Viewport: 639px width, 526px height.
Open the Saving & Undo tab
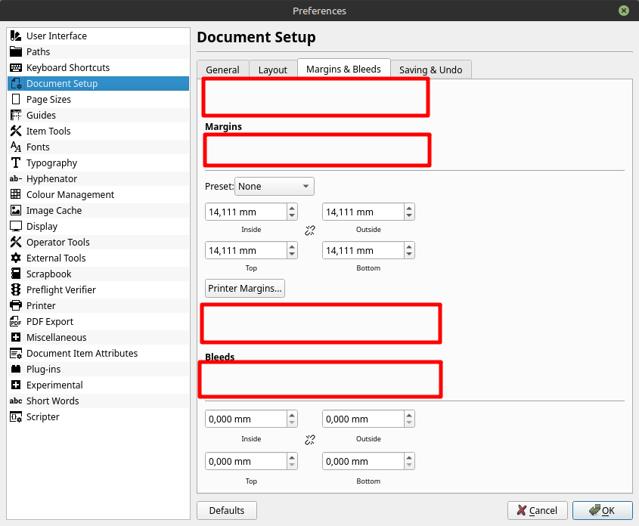[x=430, y=70]
